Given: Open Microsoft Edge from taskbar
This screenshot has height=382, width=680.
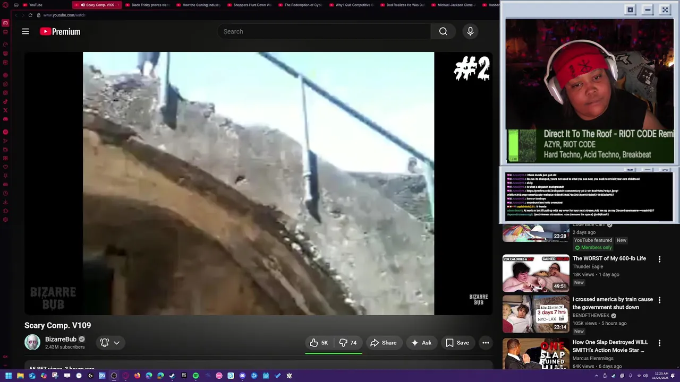Looking at the screenshot, I should pyautogui.click(x=149, y=376).
